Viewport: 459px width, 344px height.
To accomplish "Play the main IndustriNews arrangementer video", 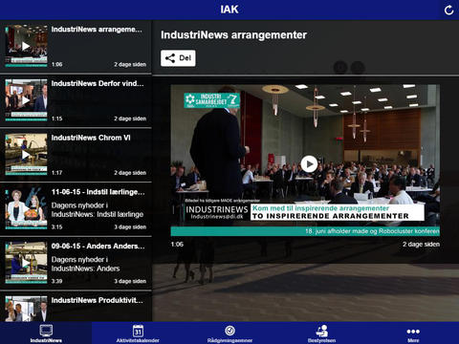I will pyautogui.click(x=309, y=163).
